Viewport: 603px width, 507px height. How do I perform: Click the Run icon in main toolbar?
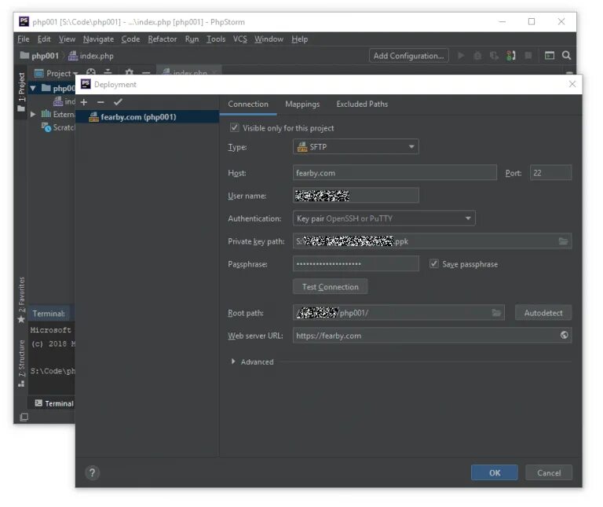coord(461,56)
